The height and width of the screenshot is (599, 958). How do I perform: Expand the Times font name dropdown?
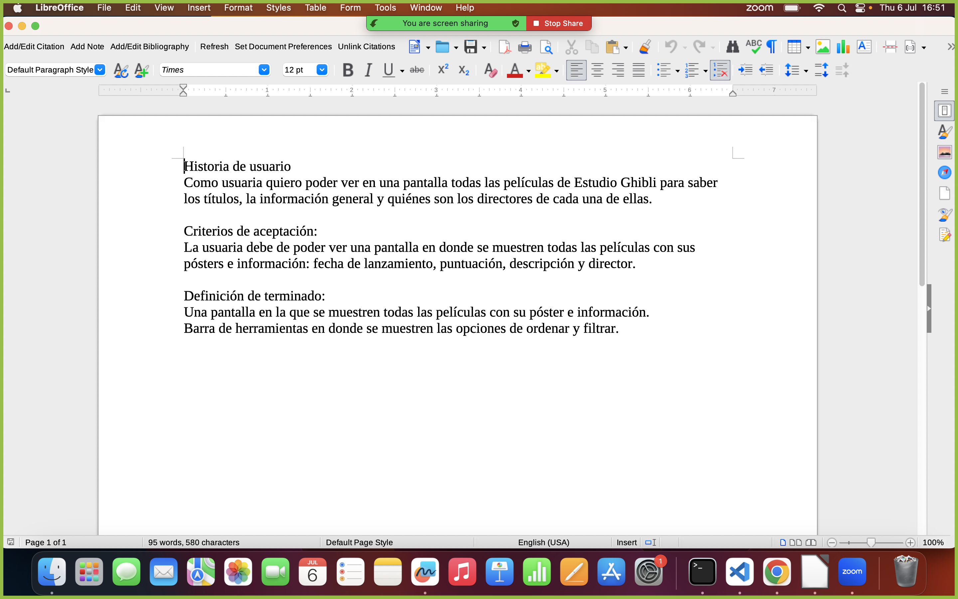pos(264,70)
